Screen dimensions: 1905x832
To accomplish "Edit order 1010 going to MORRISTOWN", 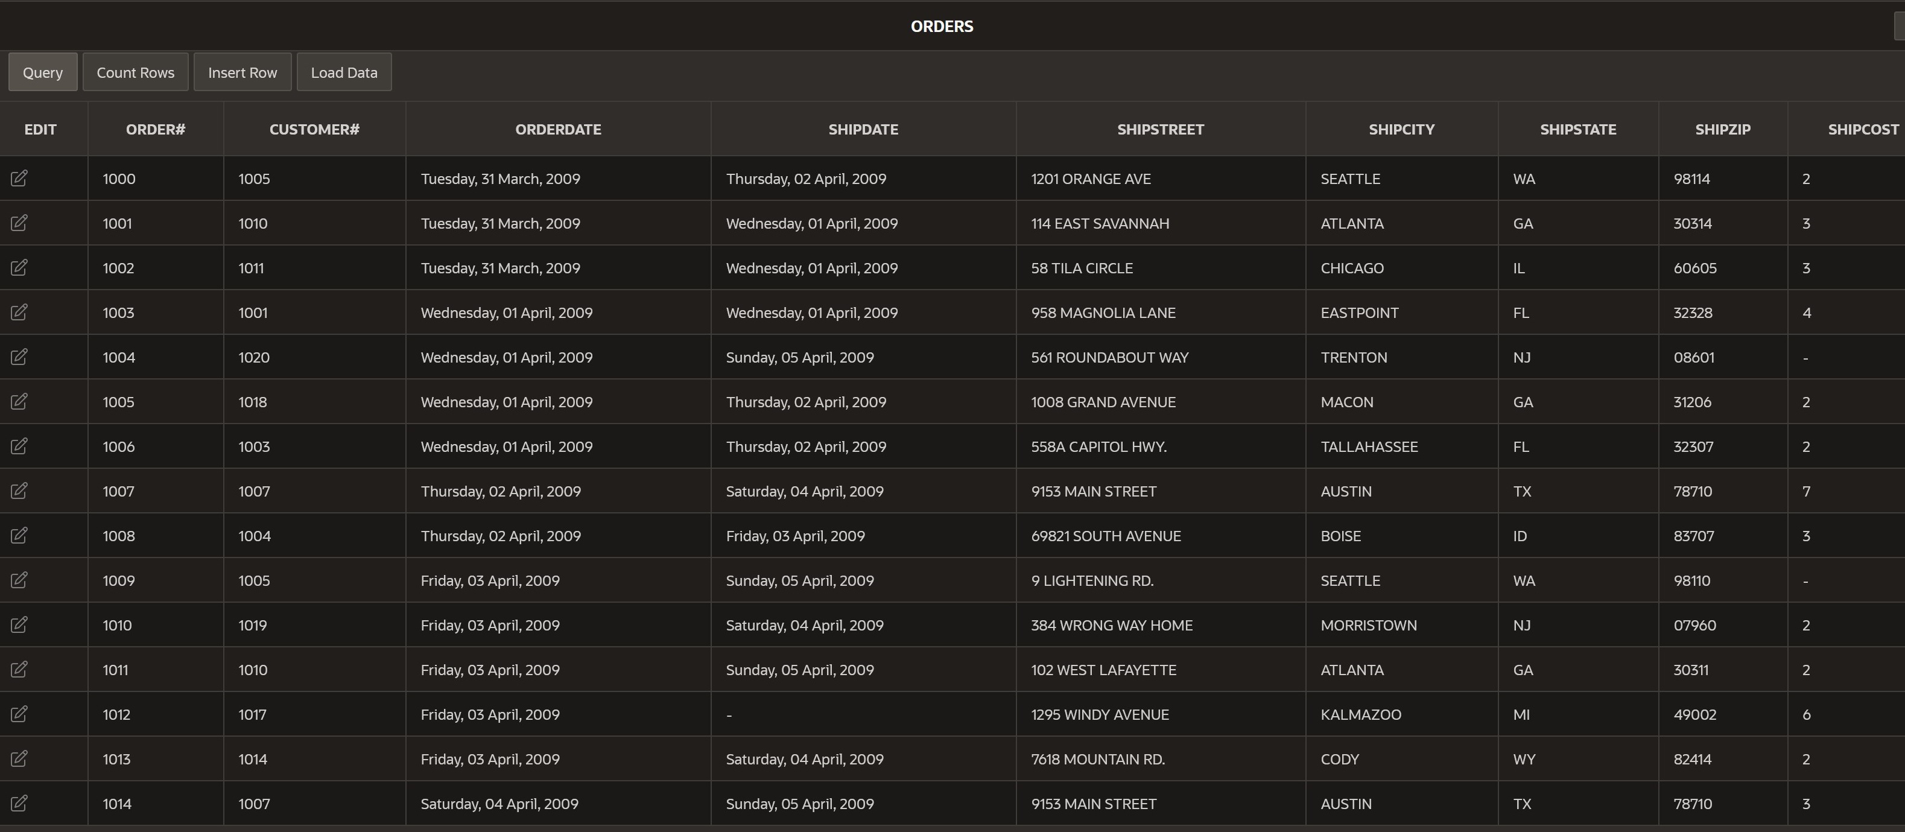I will pyautogui.click(x=20, y=624).
